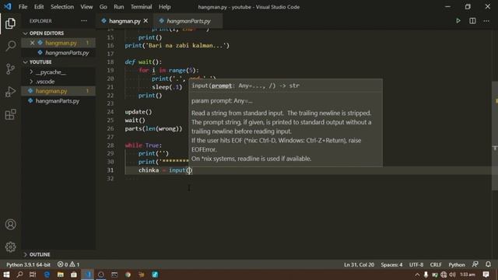Viewport: 498px width, 280px height.
Task: Close hangman.py in Open Editors list
Action: 32,43
